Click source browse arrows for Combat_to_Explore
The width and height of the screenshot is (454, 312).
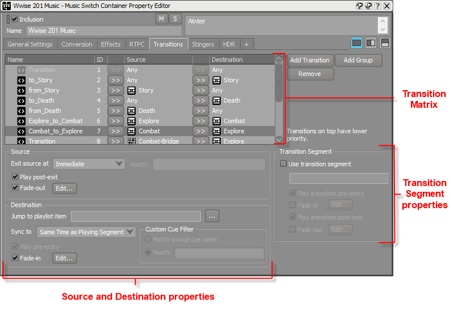[116, 131]
